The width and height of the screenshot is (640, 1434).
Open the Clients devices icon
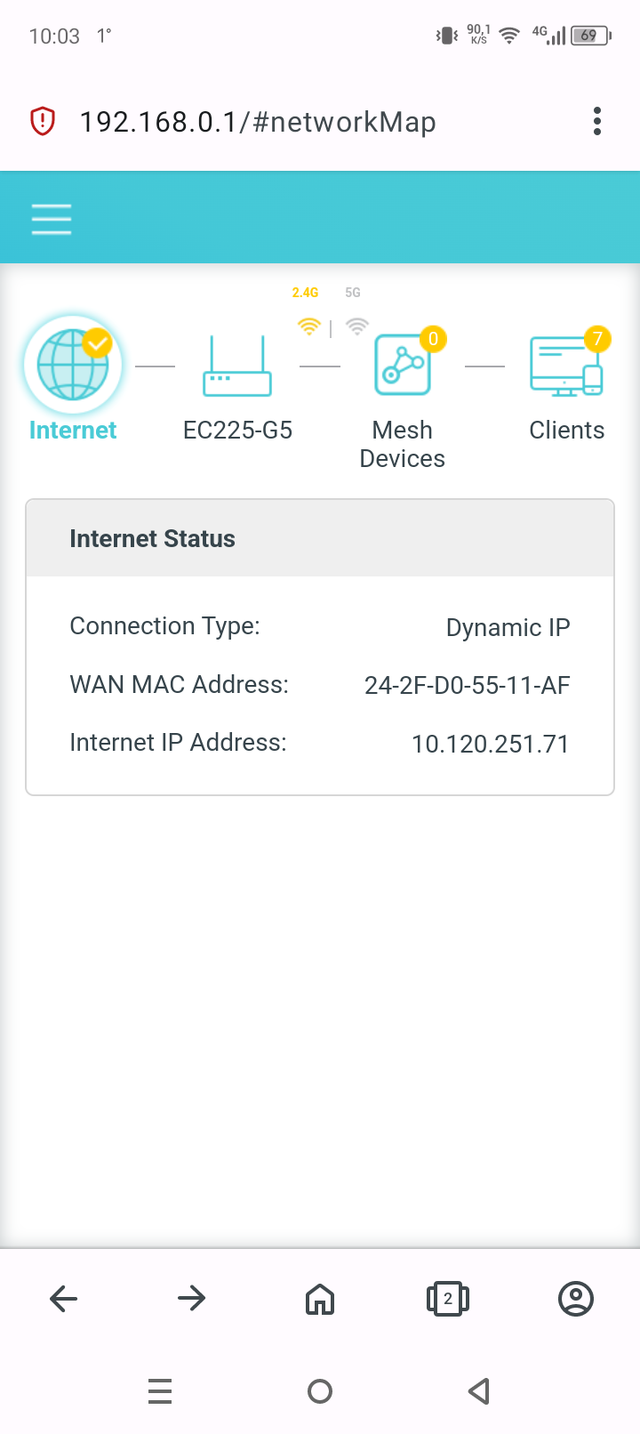pos(566,366)
